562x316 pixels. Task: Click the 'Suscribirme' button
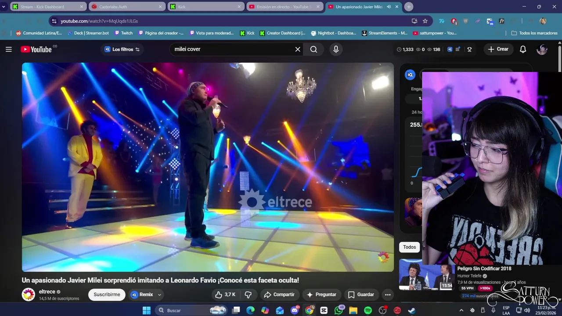107,294
